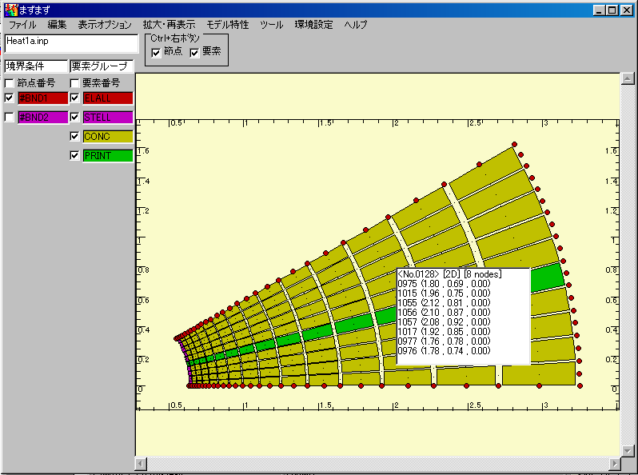Click the green PRINT color swatch
This screenshot has height=475, width=638.
coord(108,156)
